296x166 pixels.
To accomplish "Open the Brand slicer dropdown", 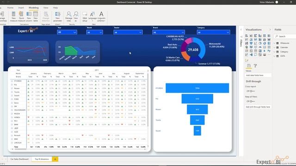I will pyautogui.click(x=168, y=32).
